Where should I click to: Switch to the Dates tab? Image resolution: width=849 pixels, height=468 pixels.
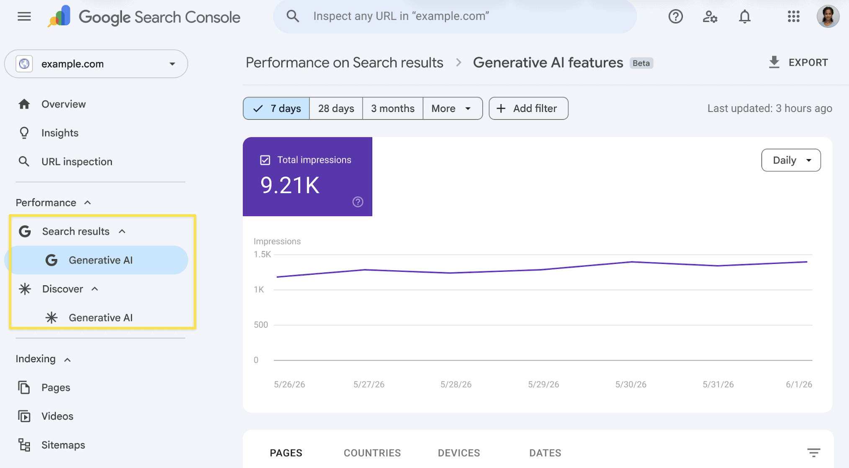click(545, 453)
